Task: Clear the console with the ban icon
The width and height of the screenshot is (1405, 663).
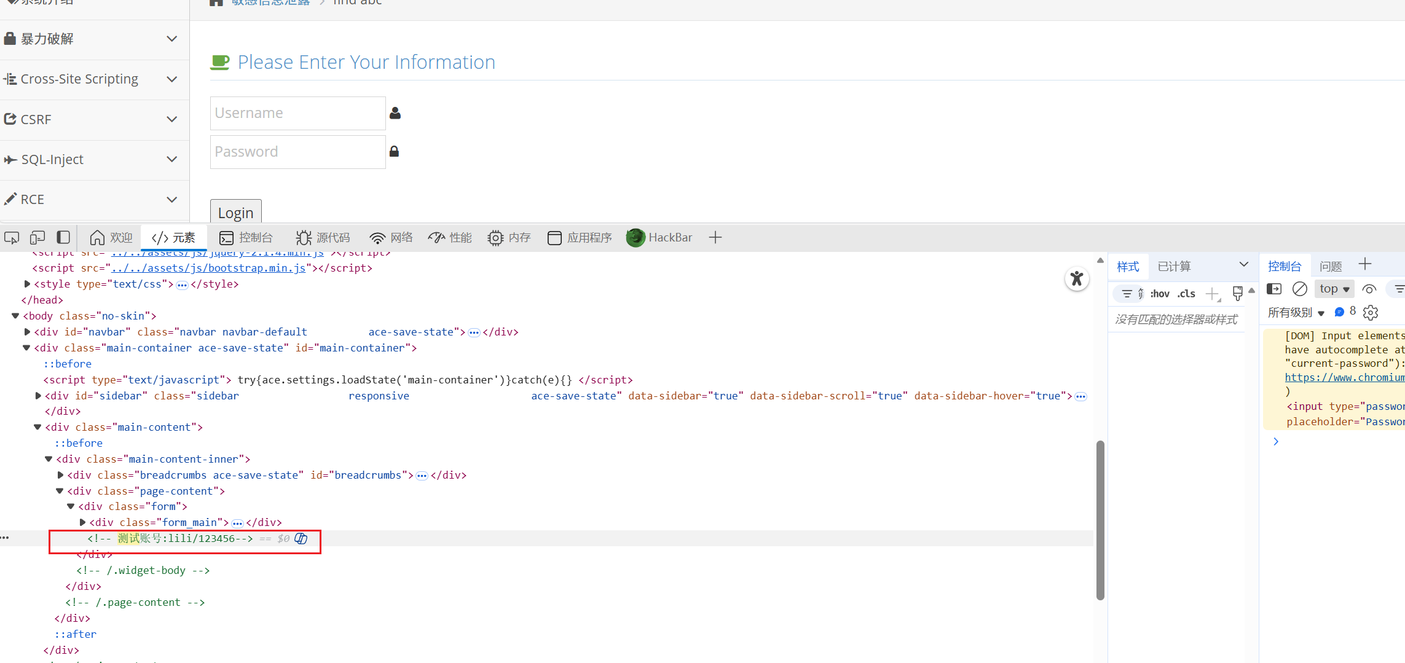Action: [1299, 289]
